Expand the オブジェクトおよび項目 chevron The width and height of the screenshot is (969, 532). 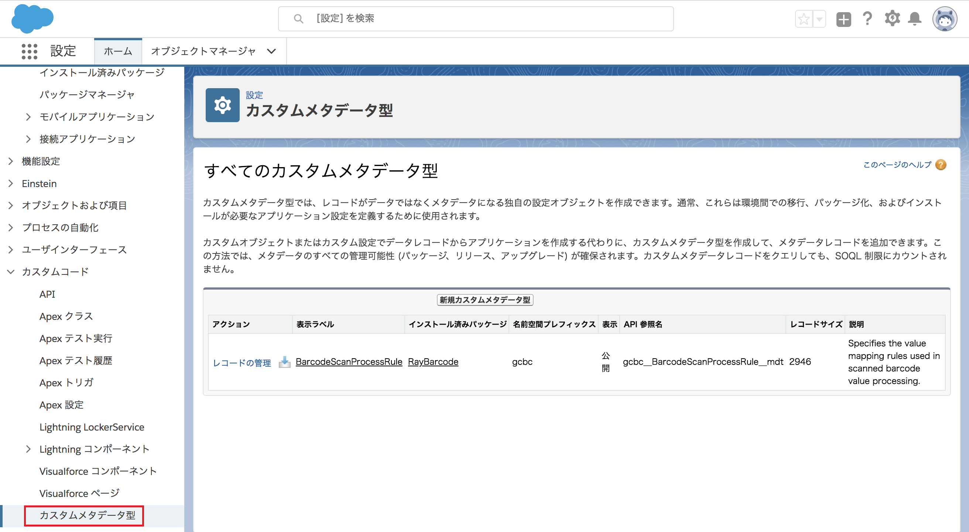(x=11, y=205)
